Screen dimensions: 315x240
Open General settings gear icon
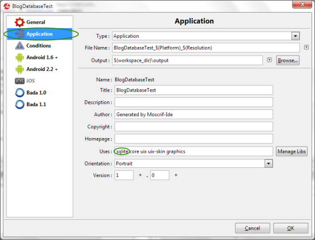pyautogui.click(x=19, y=22)
